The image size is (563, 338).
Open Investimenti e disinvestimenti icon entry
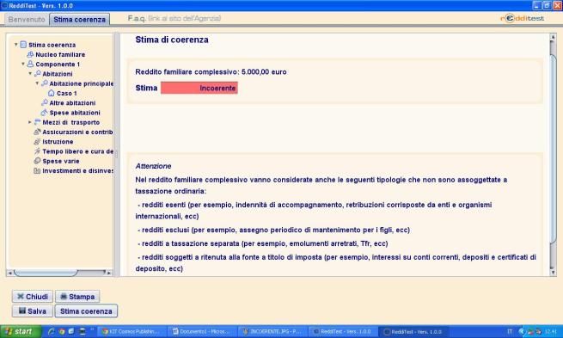pyautogui.click(x=37, y=170)
